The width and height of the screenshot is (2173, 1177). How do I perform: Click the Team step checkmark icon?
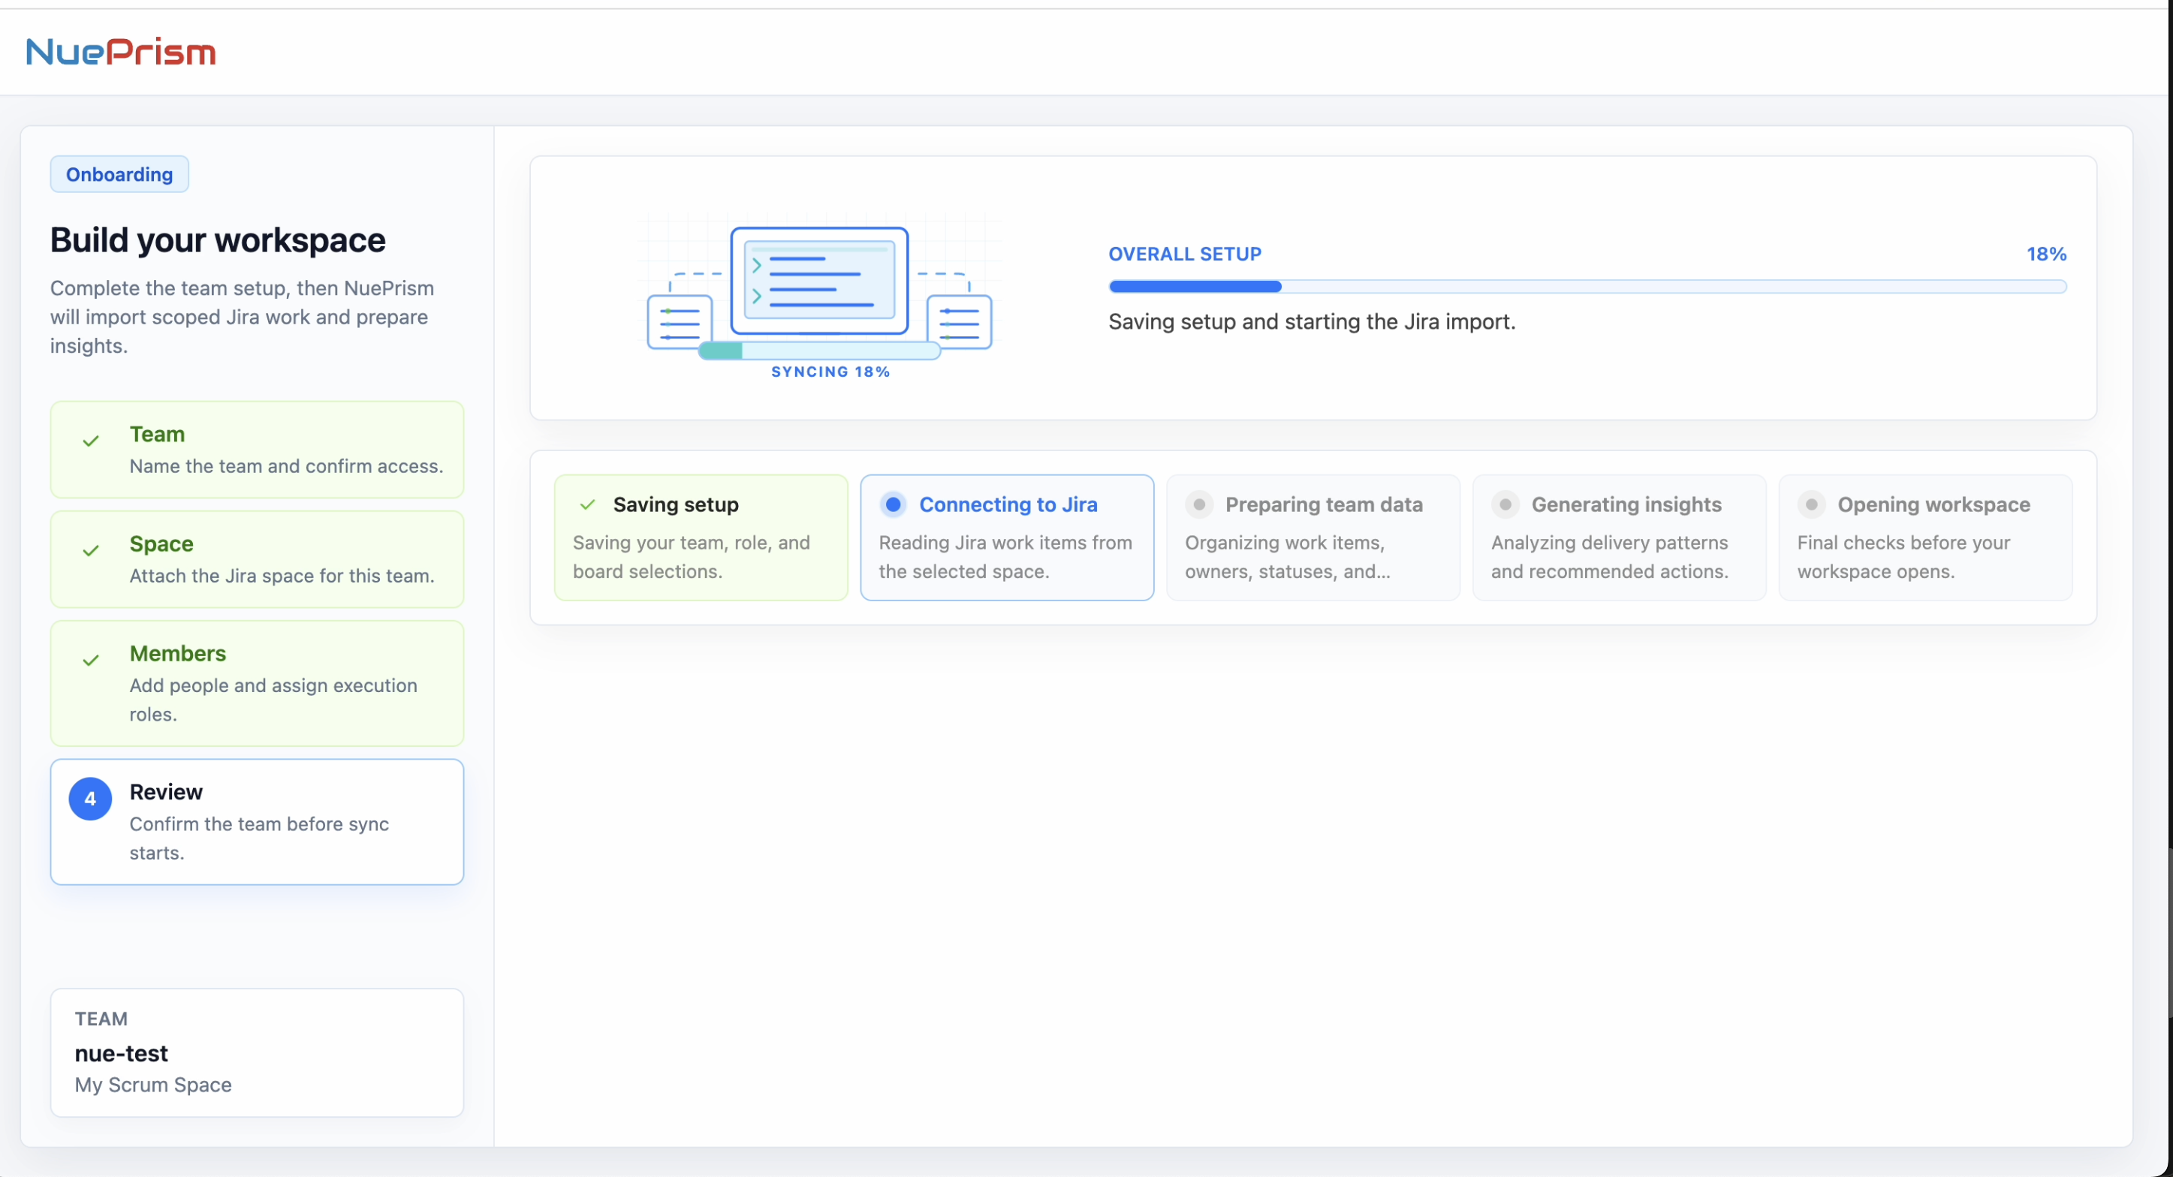[91, 441]
